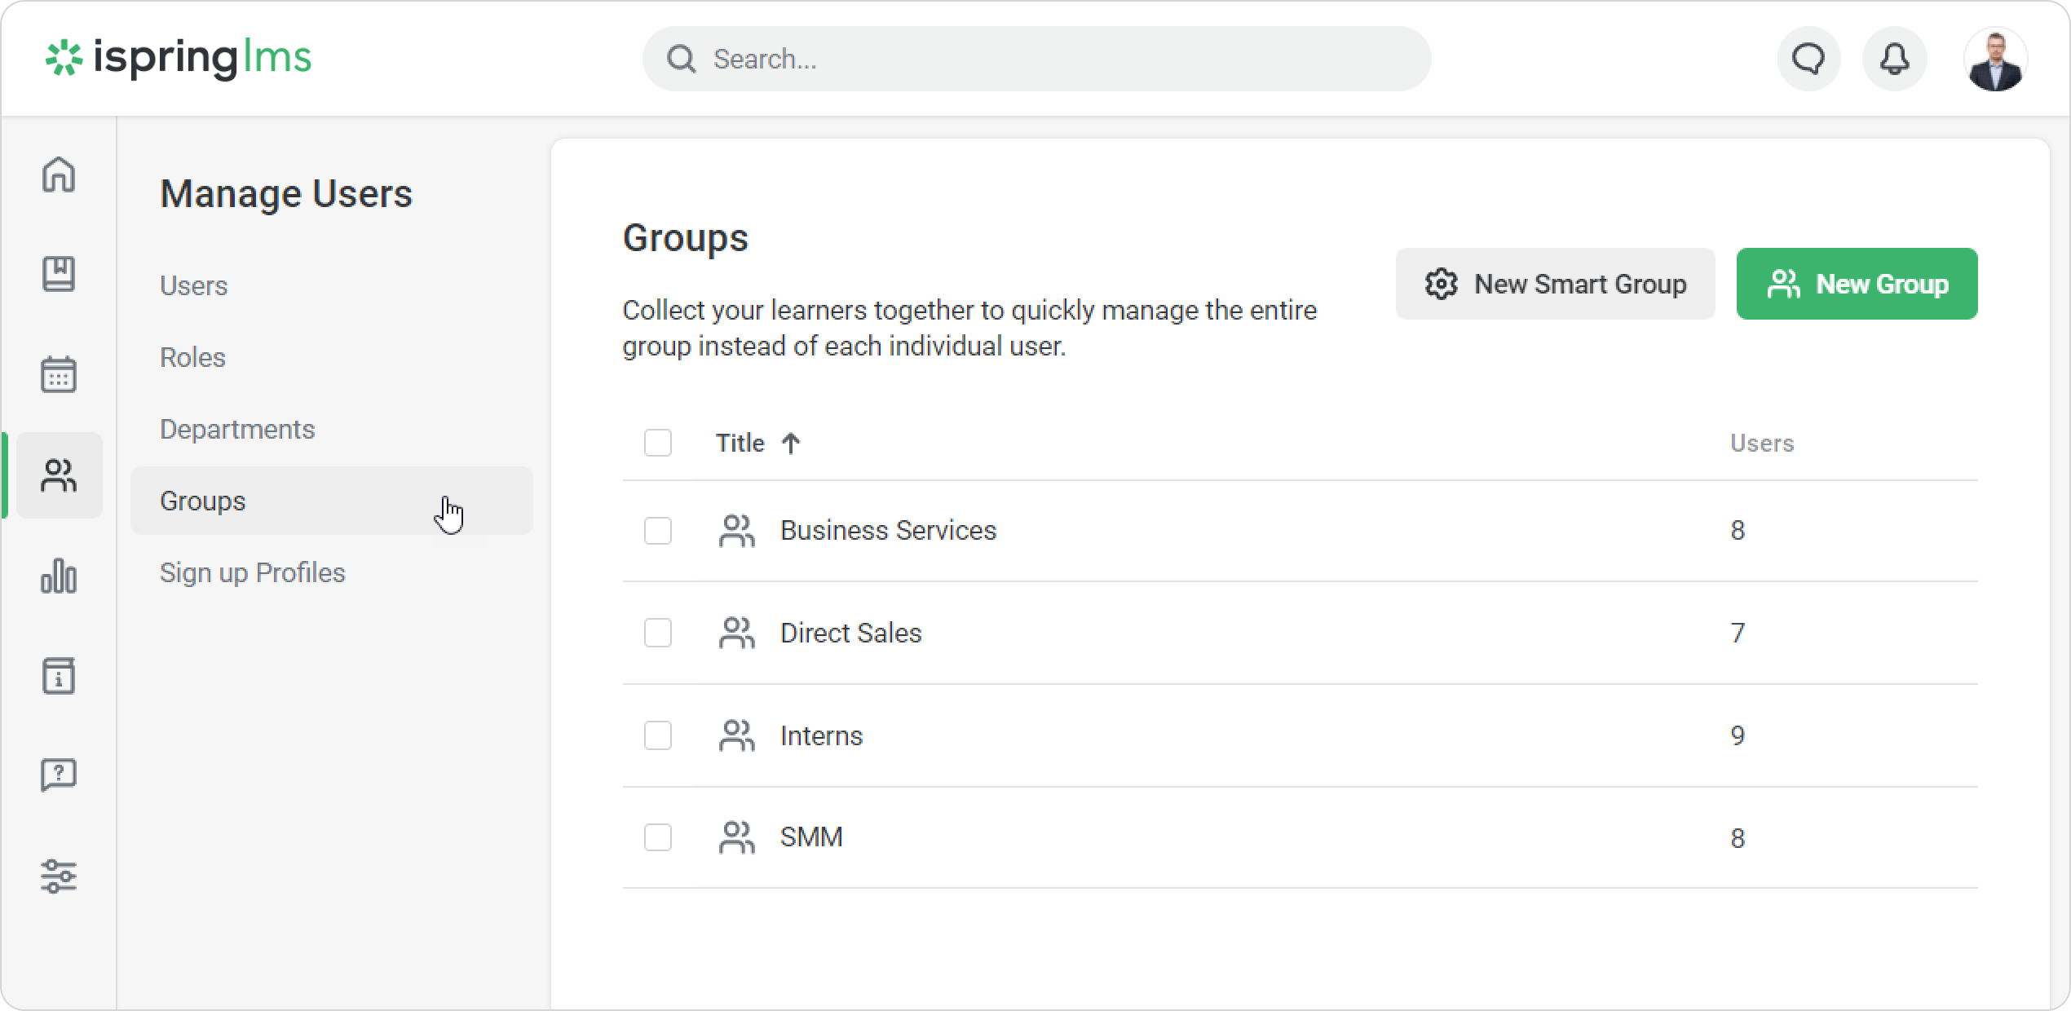Tick the Interns group checkbox
This screenshot has width=2071, height=1011.
pyautogui.click(x=658, y=735)
